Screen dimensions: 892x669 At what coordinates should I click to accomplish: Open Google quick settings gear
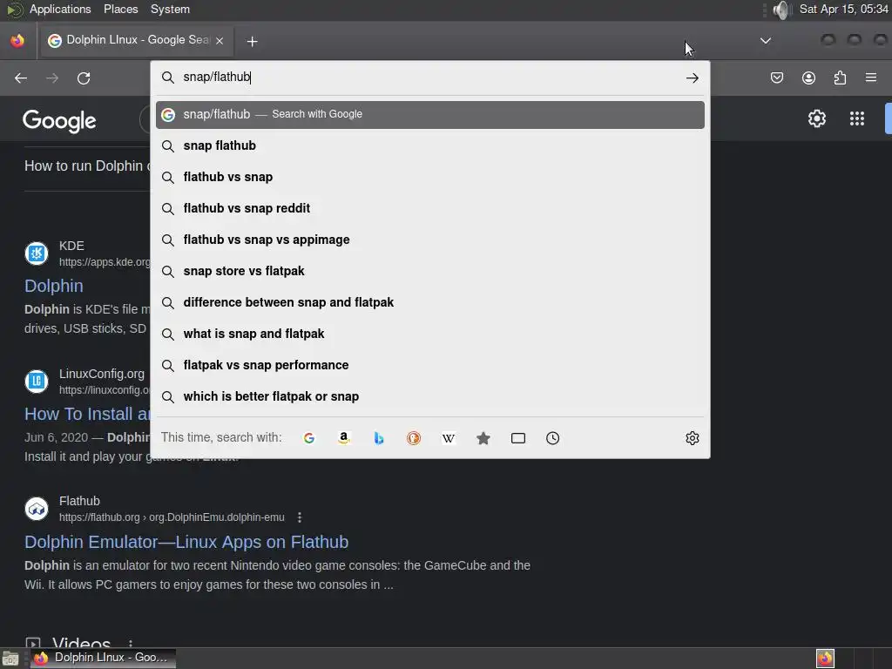(x=817, y=118)
